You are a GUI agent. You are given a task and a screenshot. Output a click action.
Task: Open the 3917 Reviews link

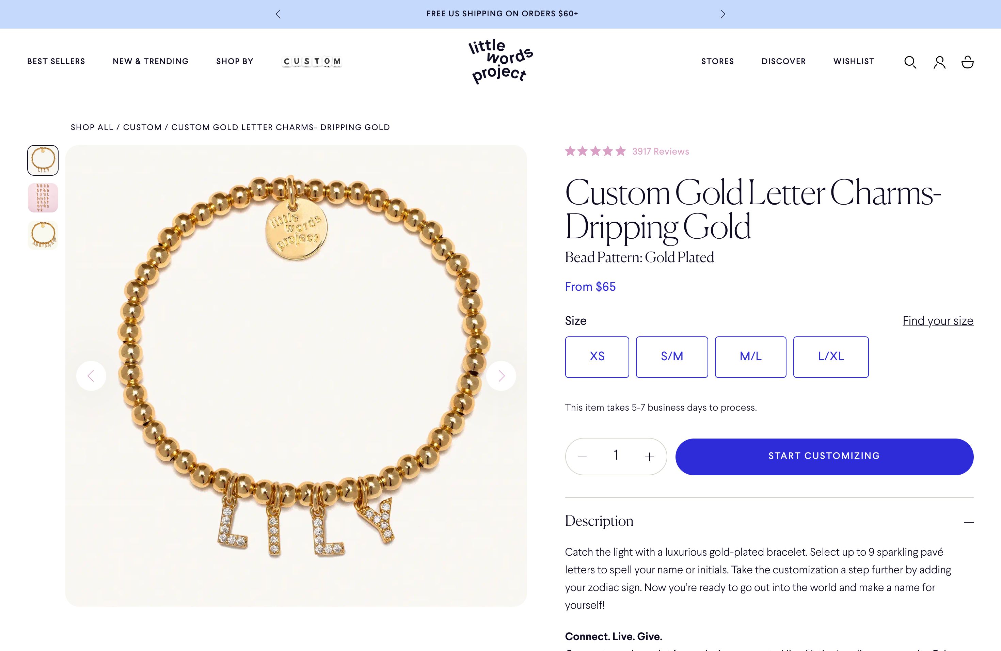coord(660,152)
